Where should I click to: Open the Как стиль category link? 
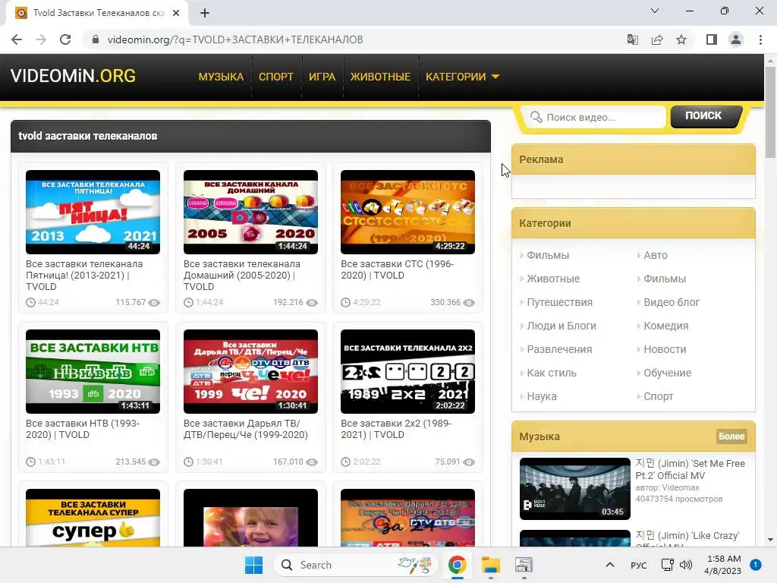tap(552, 373)
